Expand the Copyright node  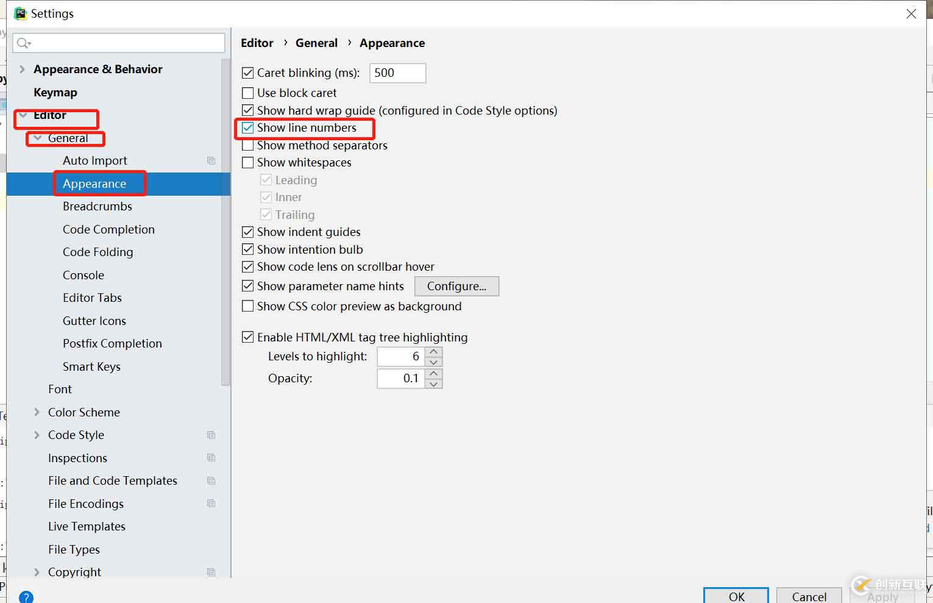[37, 572]
